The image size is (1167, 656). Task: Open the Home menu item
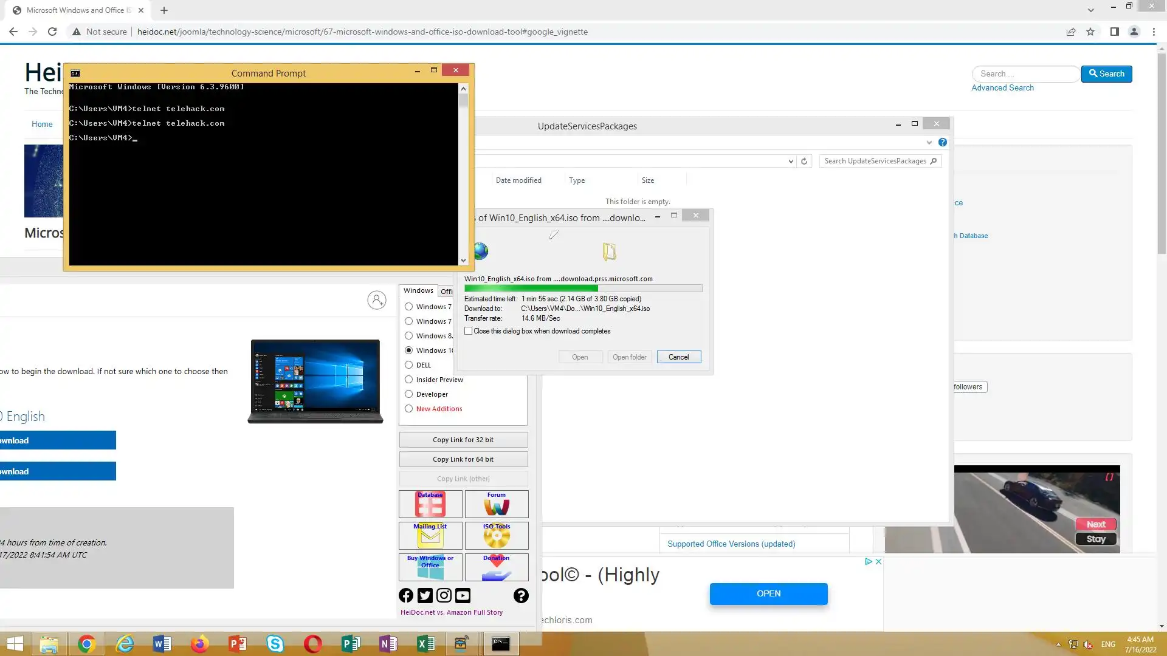[x=42, y=125]
